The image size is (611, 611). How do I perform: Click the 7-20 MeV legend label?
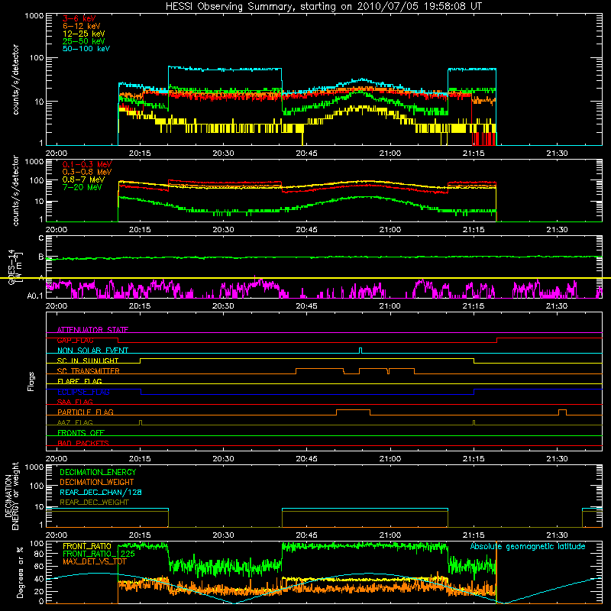82,187
